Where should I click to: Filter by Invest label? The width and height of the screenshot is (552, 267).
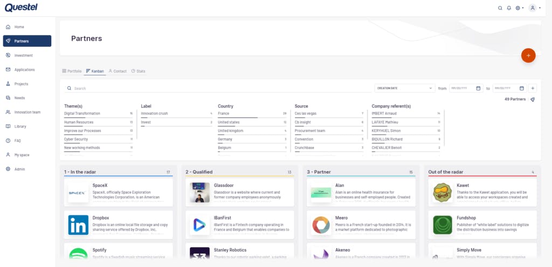pyautogui.click(x=177, y=122)
